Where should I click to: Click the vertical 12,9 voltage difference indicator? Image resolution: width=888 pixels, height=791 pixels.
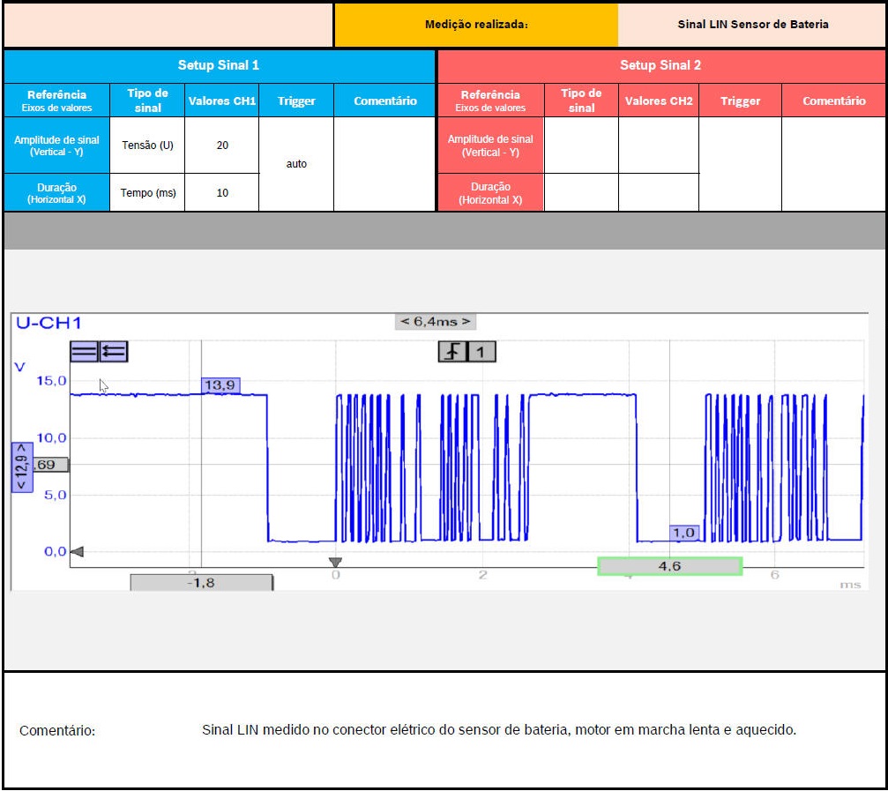pyautogui.click(x=22, y=466)
